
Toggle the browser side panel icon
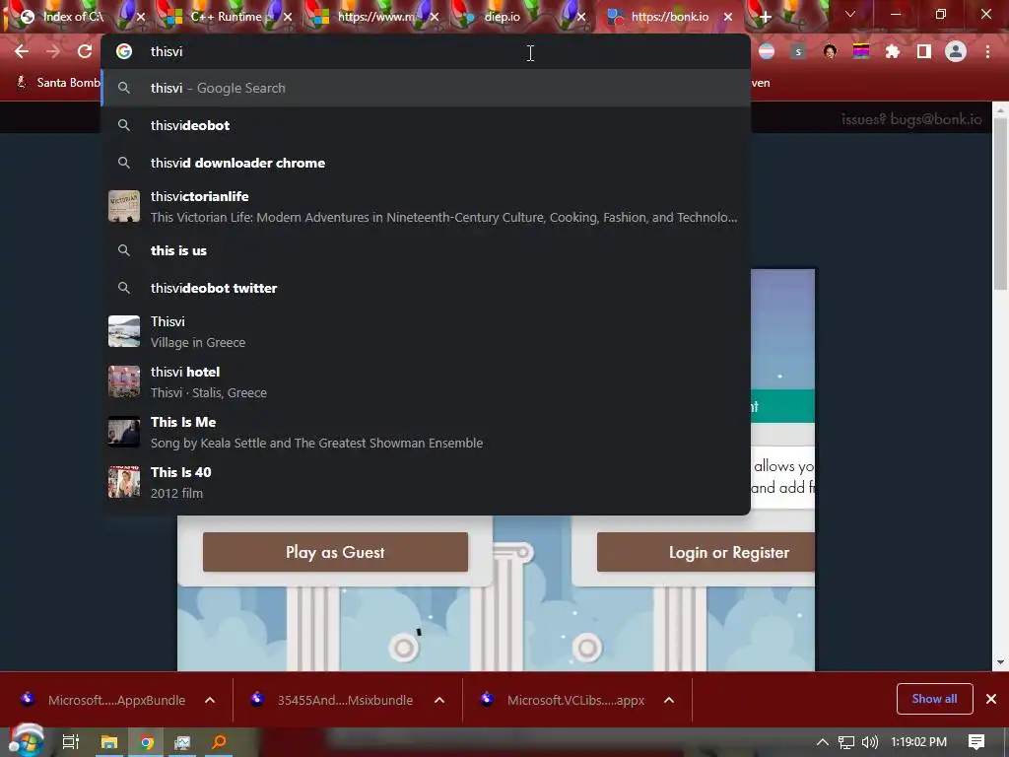tap(923, 51)
